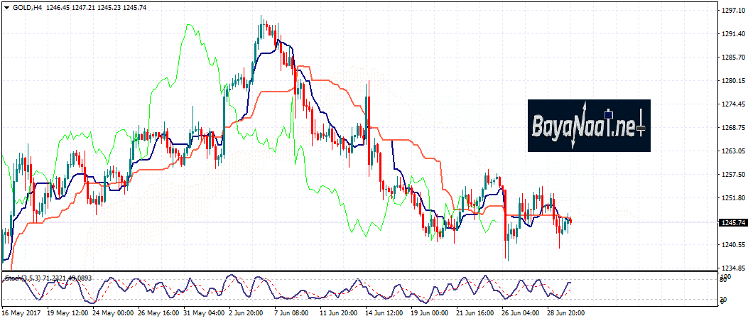Click the candlestick icon in the BayaNaat logo

point(641,125)
